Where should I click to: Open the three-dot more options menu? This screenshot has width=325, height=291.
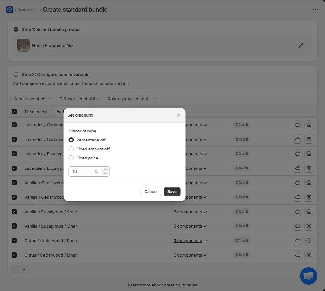point(315,10)
